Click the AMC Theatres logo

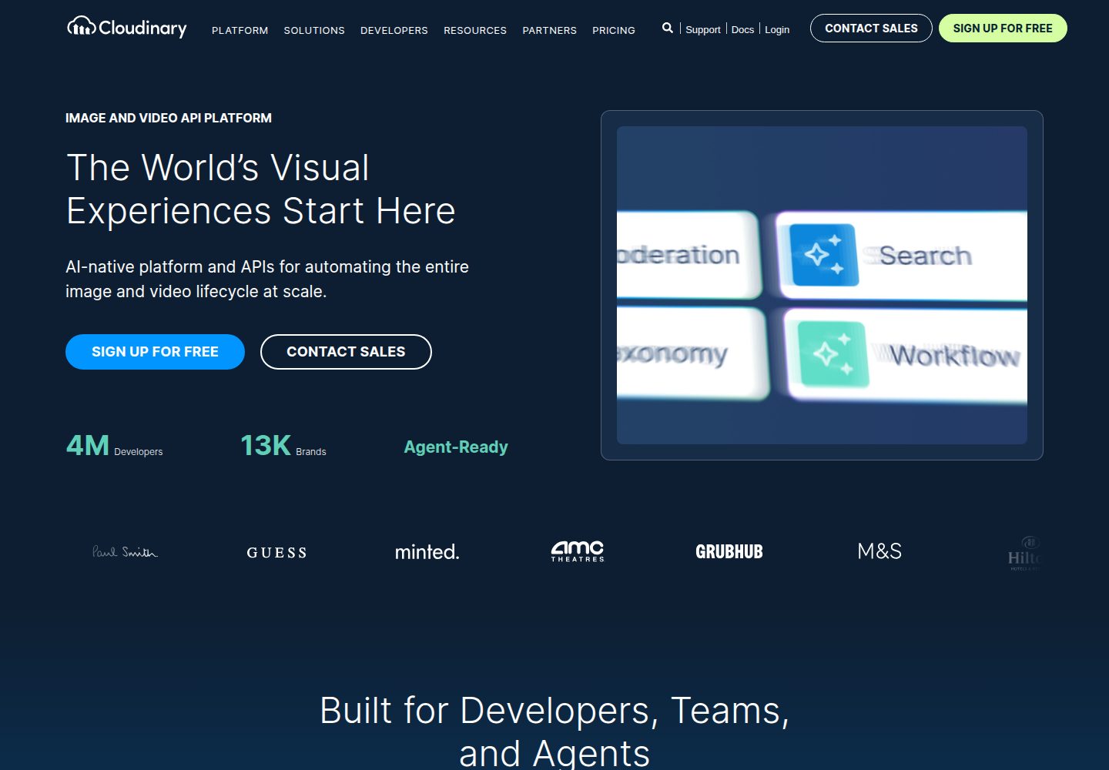click(578, 551)
